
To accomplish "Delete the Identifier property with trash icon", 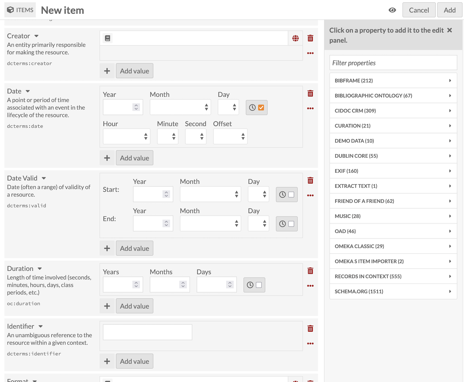I will pos(310,329).
